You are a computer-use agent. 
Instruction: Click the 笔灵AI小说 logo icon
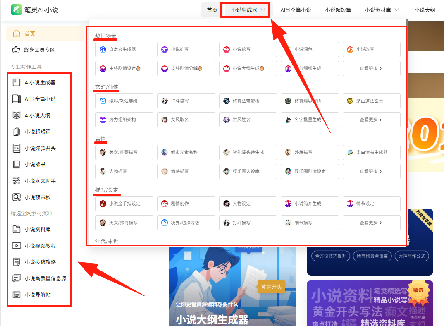click(x=17, y=10)
